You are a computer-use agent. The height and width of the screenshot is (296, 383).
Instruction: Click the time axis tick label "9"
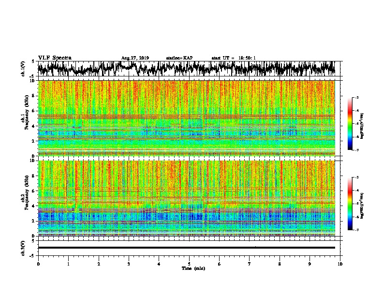tap(309, 264)
